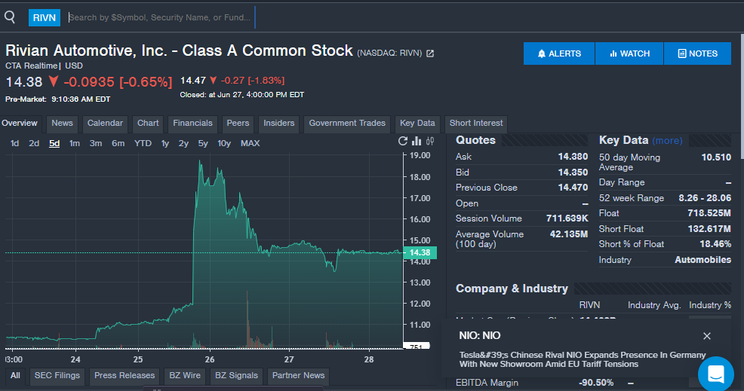The height and width of the screenshot is (391, 744).
Task: Filter news by All
Action: click(x=15, y=376)
